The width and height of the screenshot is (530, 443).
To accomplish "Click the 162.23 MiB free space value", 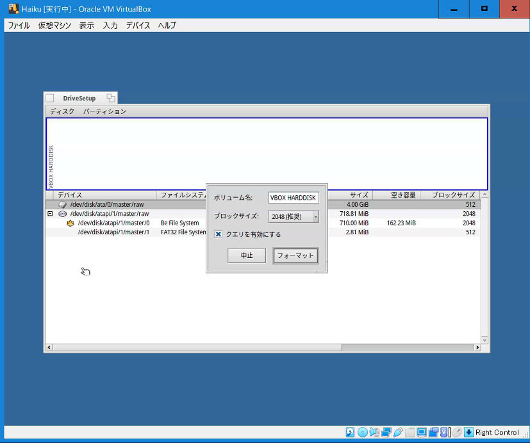I will click(x=401, y=223).
